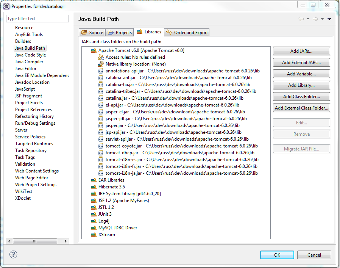The height and width of the screenshot is (268, 340).
Task: Click the el-api.jar file icon
Action: click(101, 105)
